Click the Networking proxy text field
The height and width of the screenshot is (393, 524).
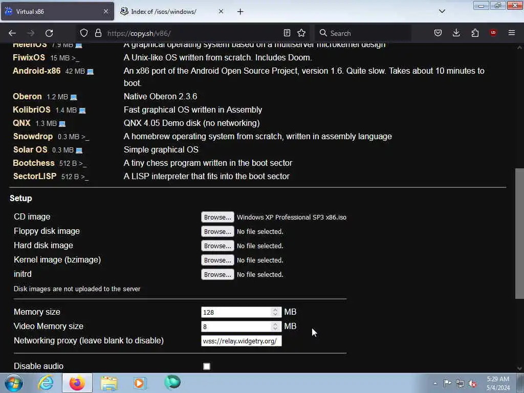(x=242, y=341)
